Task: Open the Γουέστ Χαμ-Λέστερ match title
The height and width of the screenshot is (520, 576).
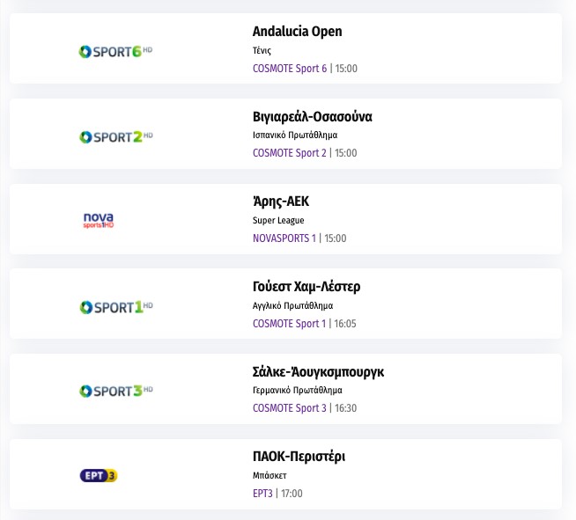Action: [306, 287]
